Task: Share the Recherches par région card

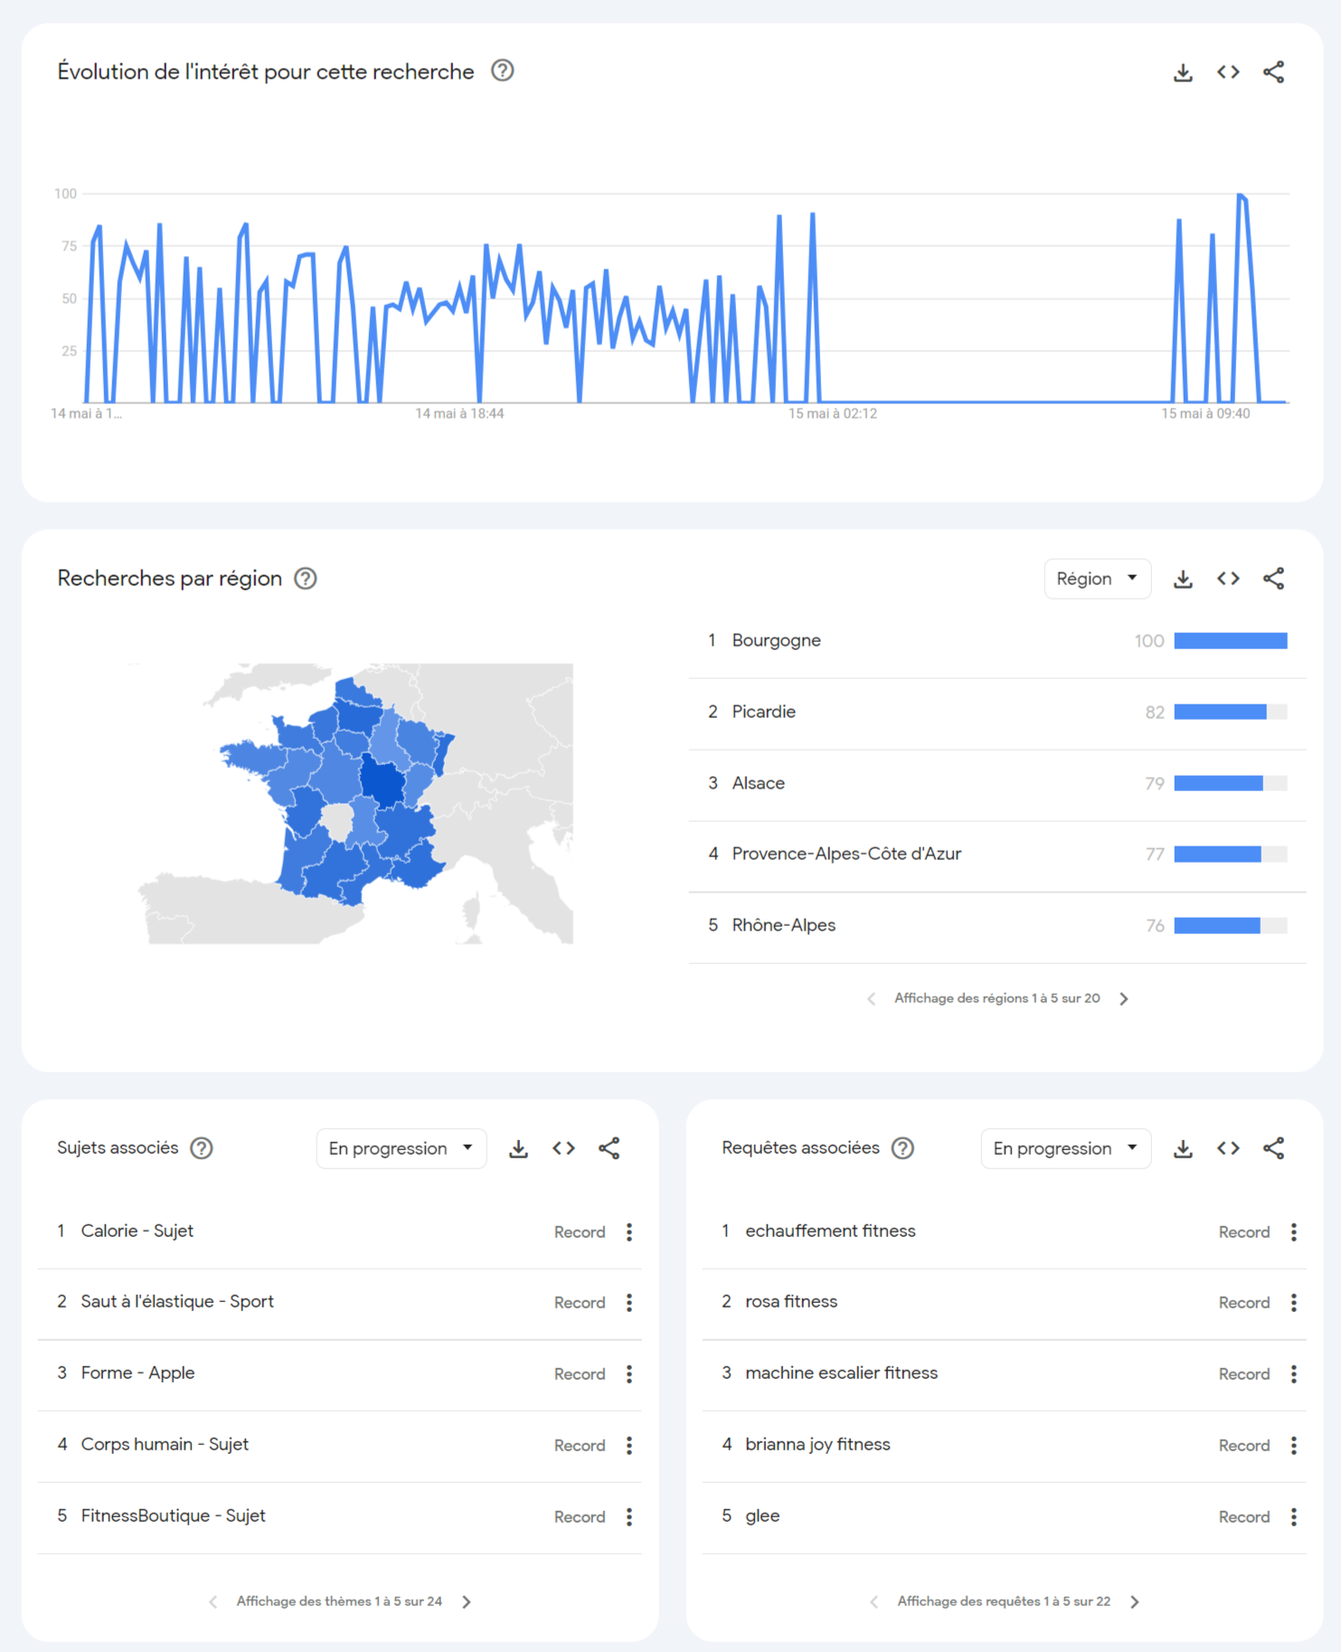Action: click(x=1273, y=579)
